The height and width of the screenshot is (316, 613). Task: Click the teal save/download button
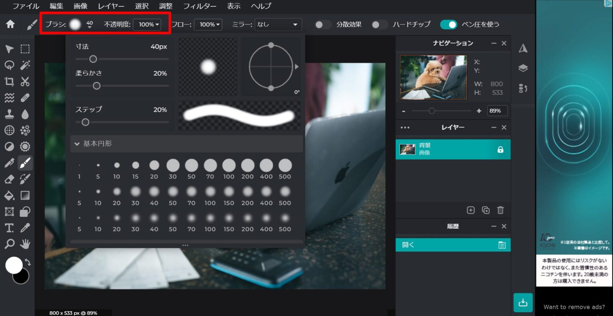click(x=523, y=302)
